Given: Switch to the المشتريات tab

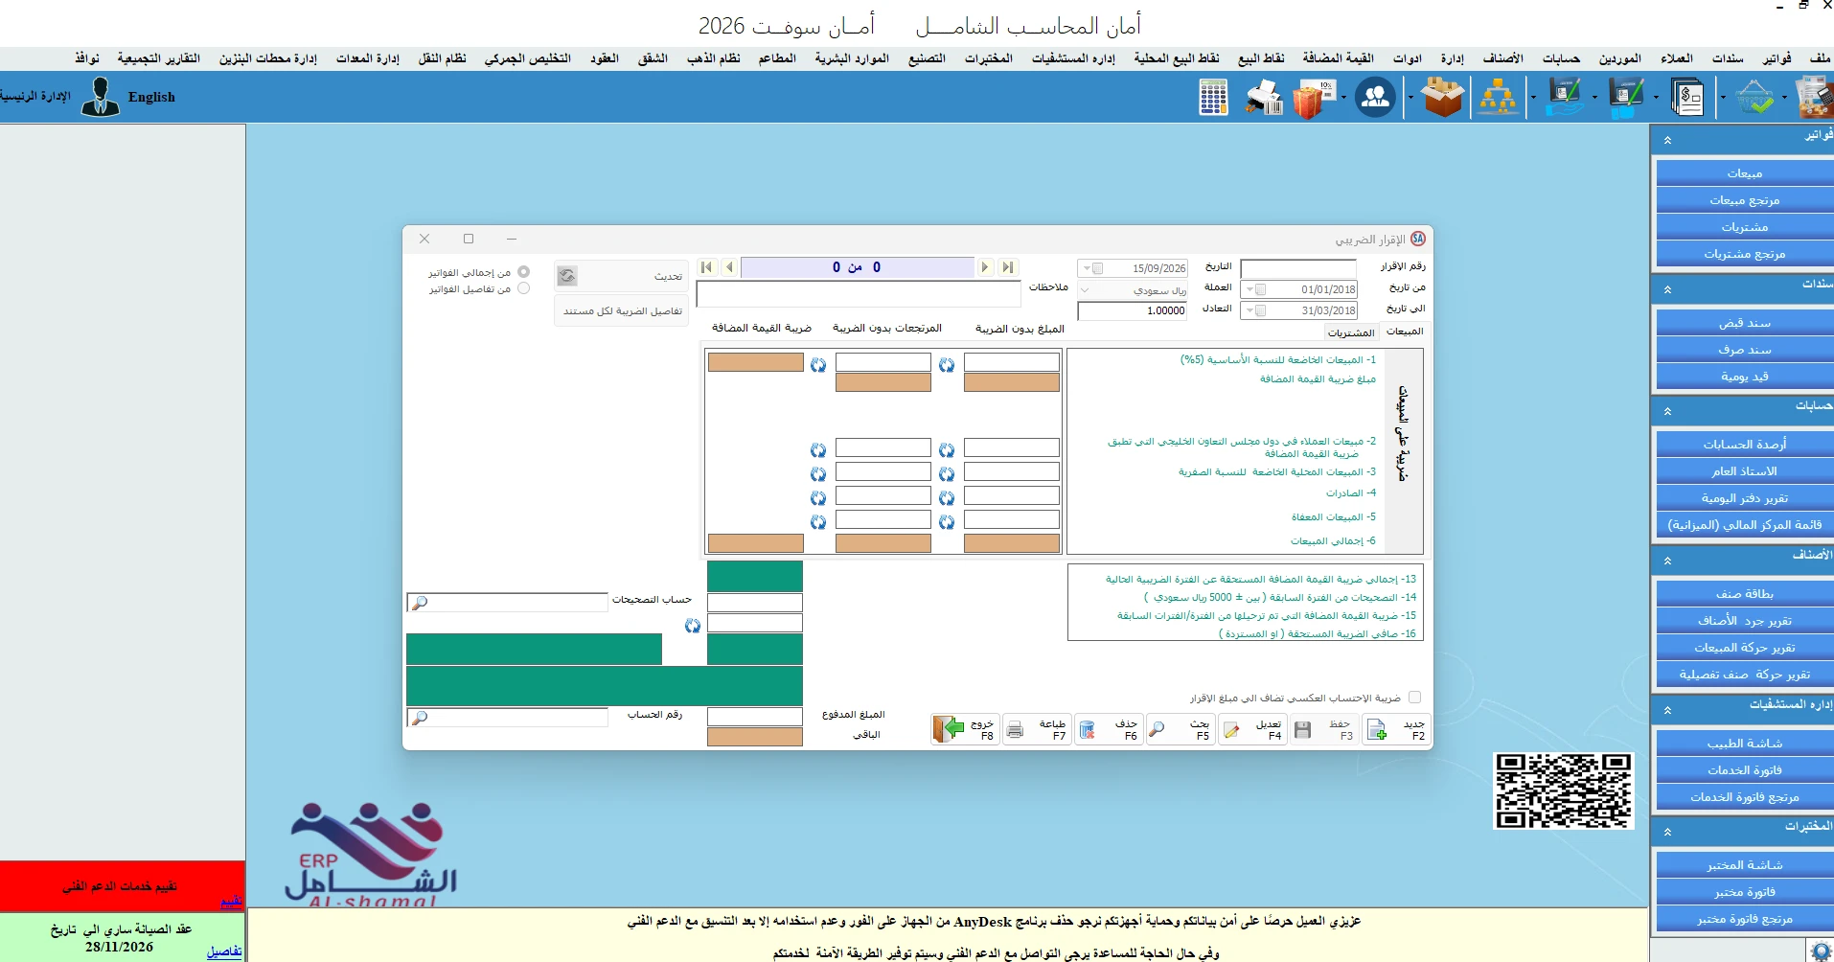Looking at the screenshot, I should 1351,332.
